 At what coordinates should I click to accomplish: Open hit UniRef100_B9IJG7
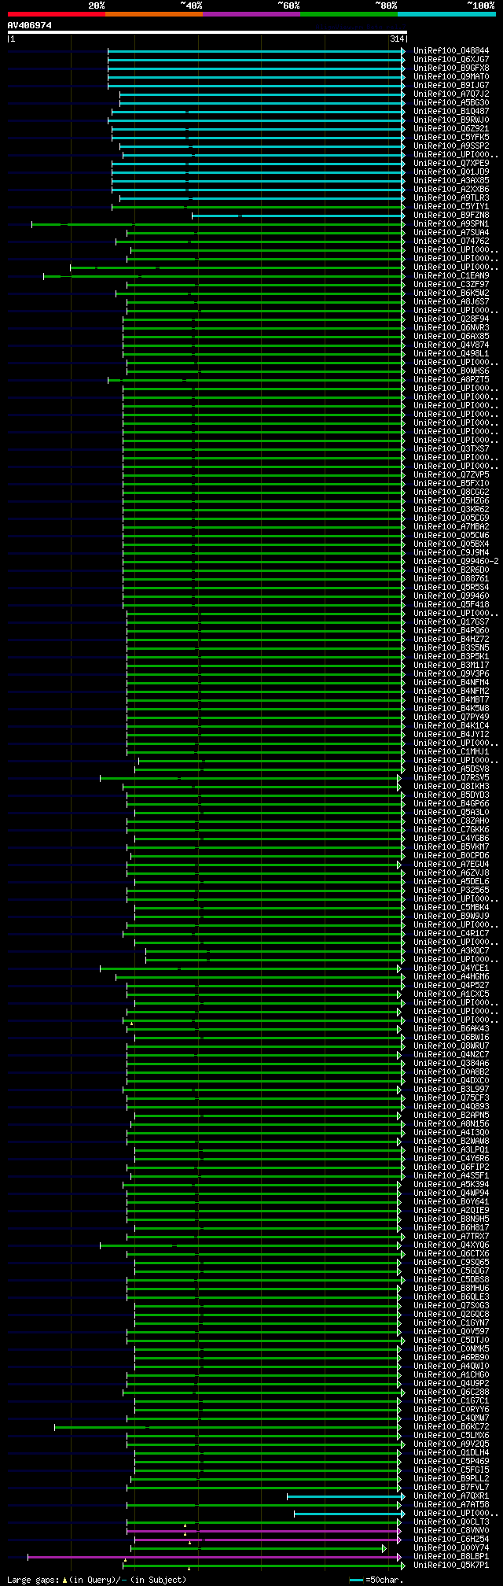coord(451,85)
